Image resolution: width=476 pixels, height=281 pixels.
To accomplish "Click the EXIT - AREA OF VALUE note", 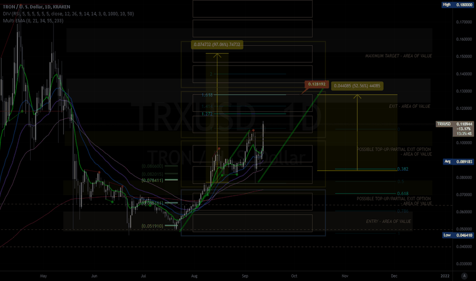I will pyautogui.click(x=410, y=106).
